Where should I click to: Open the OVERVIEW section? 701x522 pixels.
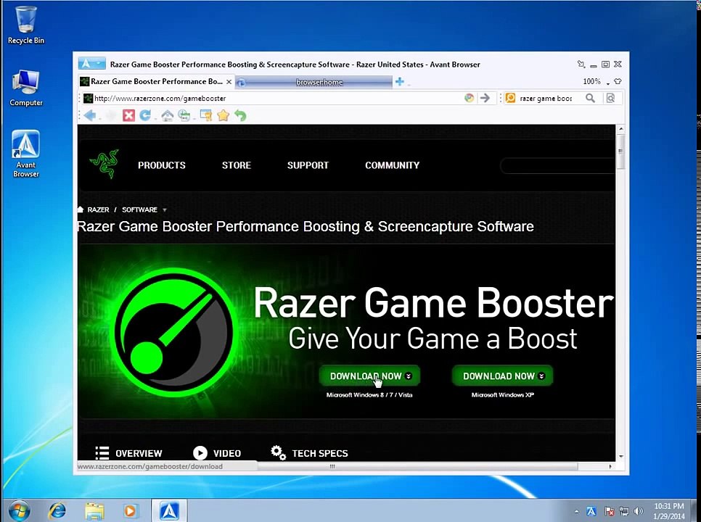coord(128,453)
